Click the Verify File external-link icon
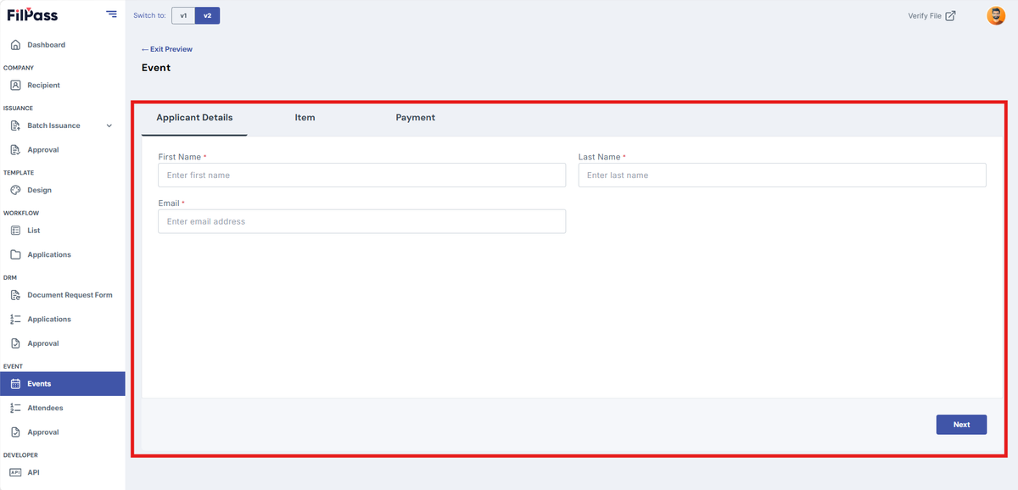This screenshot has height=490, width=1018. 950,15
